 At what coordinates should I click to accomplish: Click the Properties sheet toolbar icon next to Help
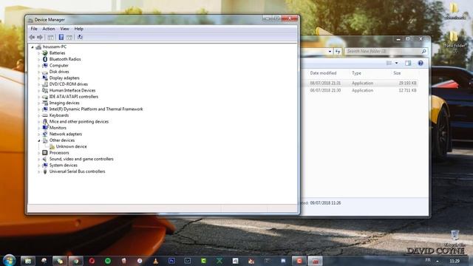69,37
